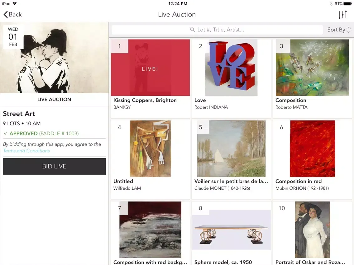Tap the battery indicator in status bar
354x265 pixels.
(x=348, y=4)
